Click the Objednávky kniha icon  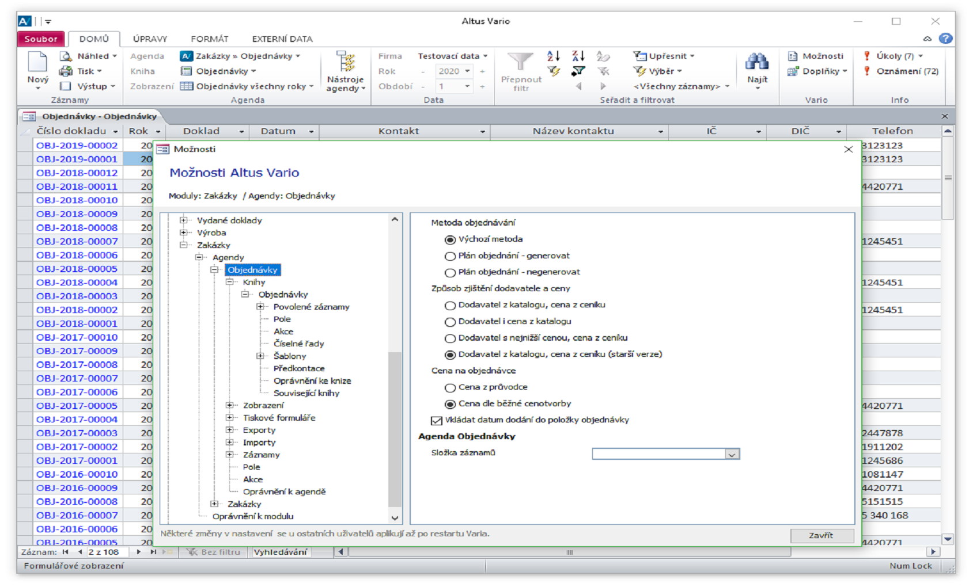(x=186, y=71)
